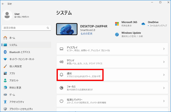Click the 通知 bell icon

(x=62, y=75)
